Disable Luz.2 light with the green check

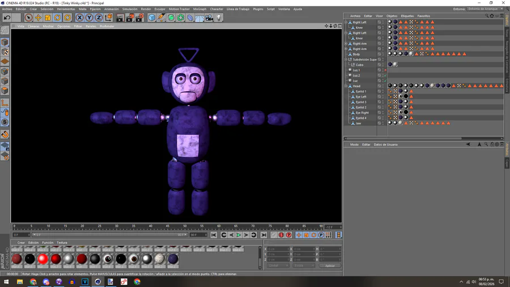(x=385, y=75)
